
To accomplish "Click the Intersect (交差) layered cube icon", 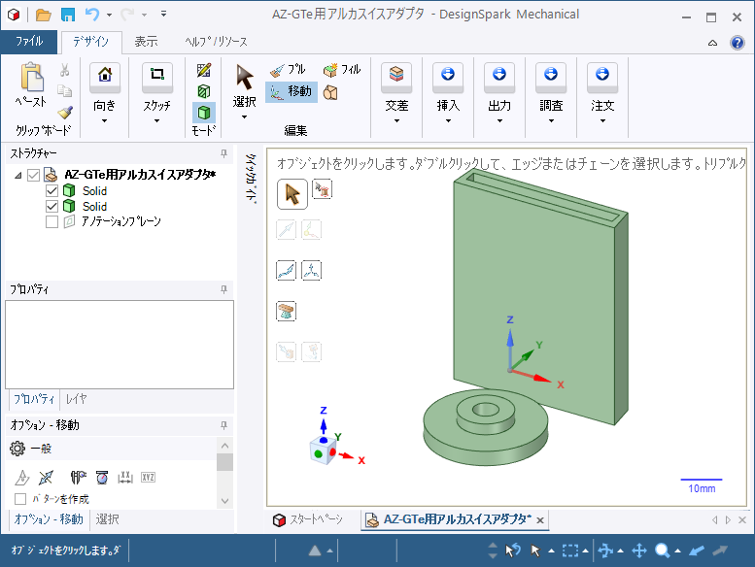I will [x=396, y=75].
